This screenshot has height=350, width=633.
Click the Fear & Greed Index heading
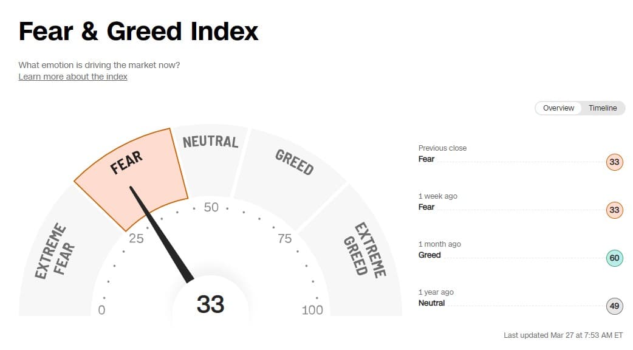(x=139, y=32)
